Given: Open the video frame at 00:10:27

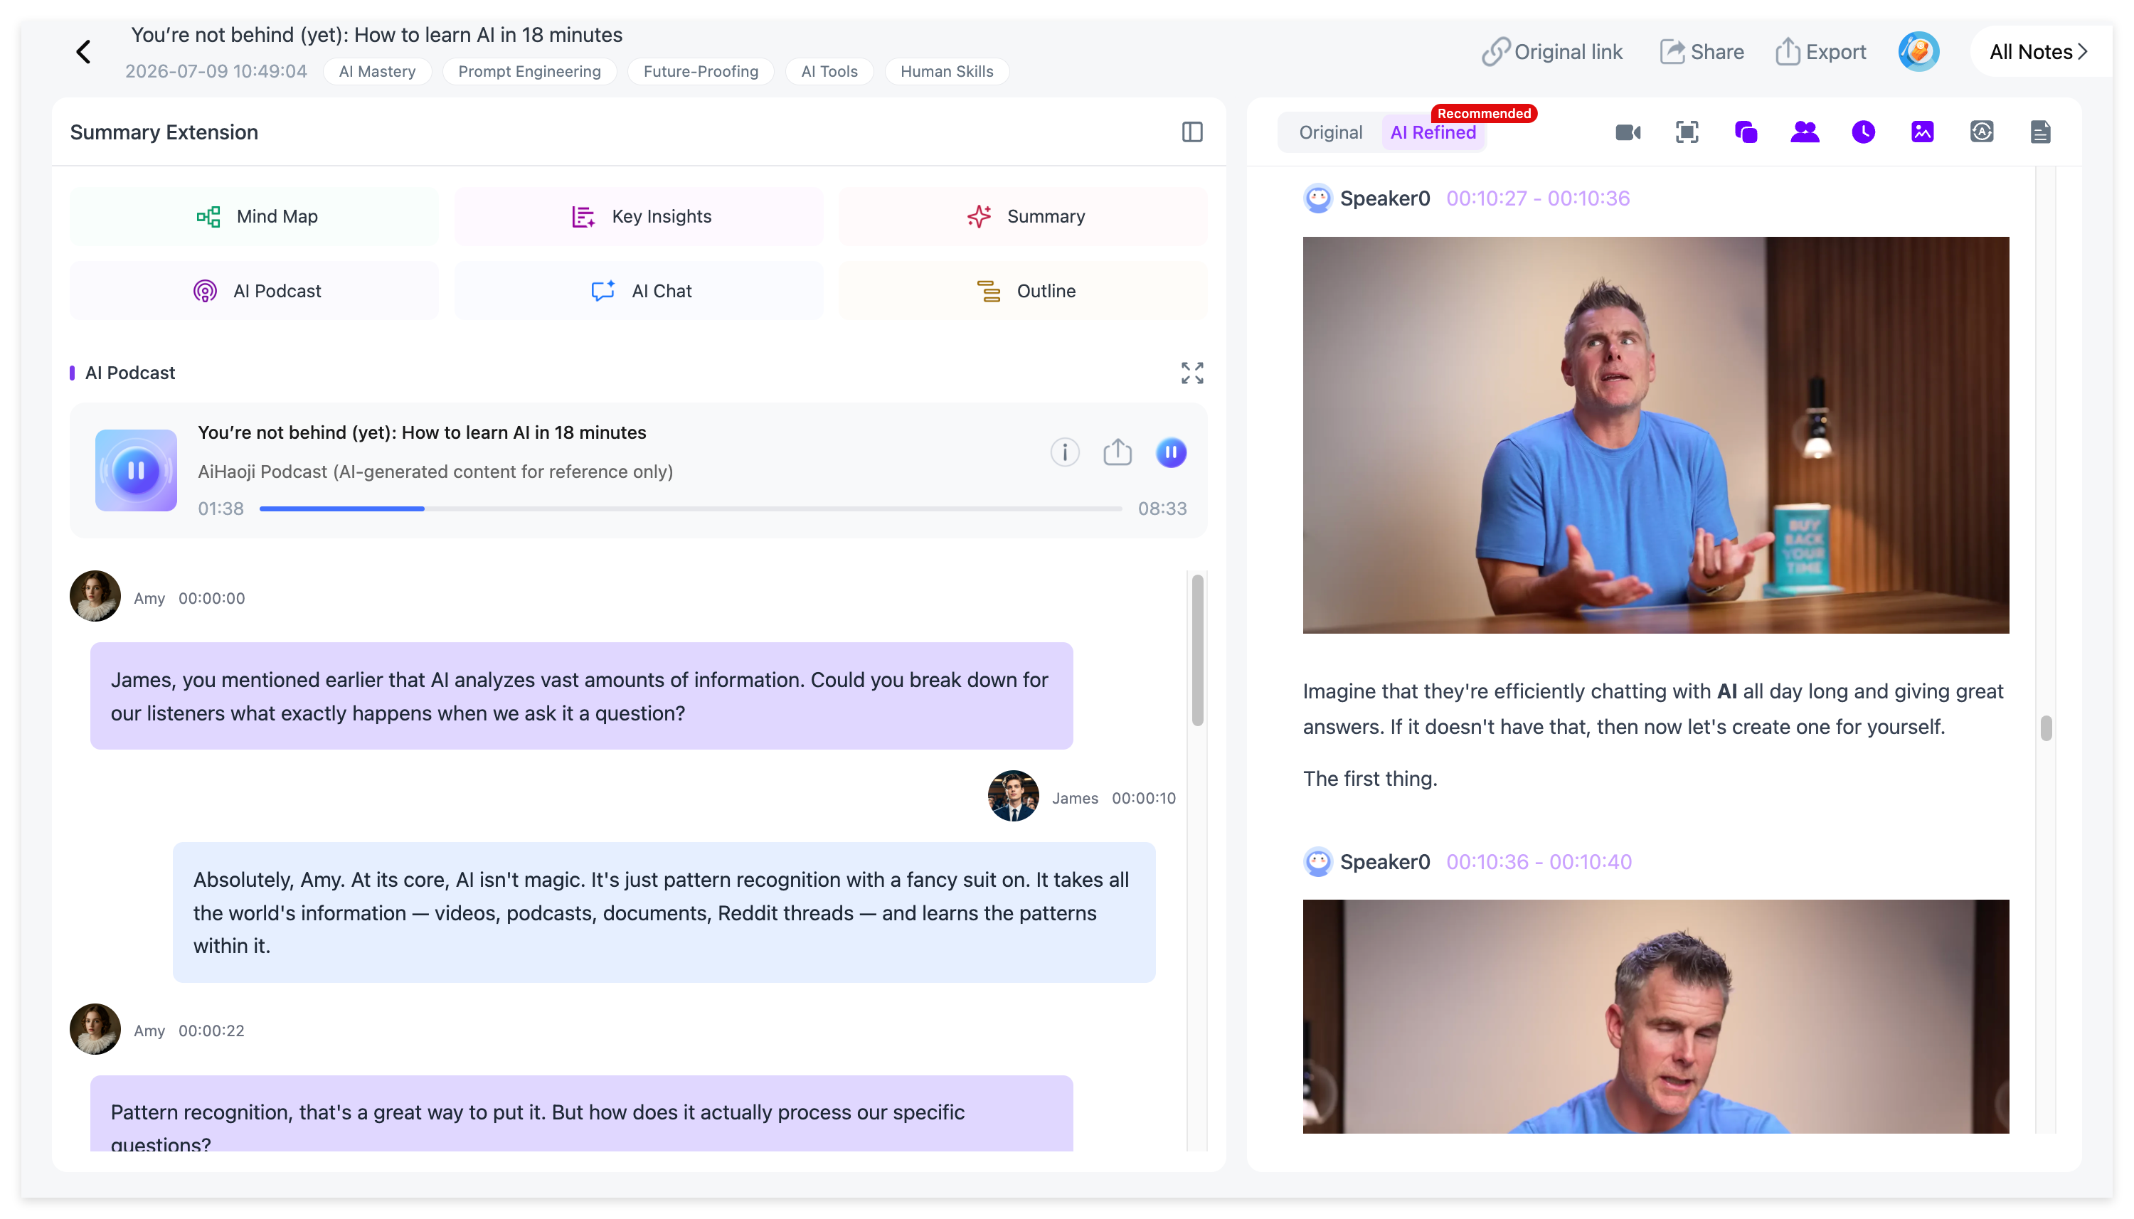Looking at the screenshot, I should [x=1655, y=435].
